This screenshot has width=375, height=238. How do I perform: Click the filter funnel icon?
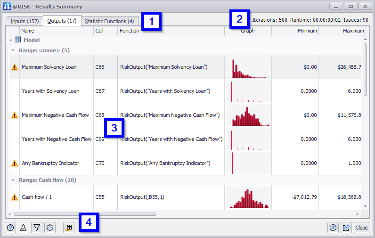(x=37, y=228)
